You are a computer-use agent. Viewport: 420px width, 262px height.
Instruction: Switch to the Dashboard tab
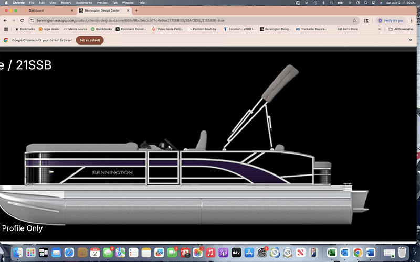tap(48, 10)
